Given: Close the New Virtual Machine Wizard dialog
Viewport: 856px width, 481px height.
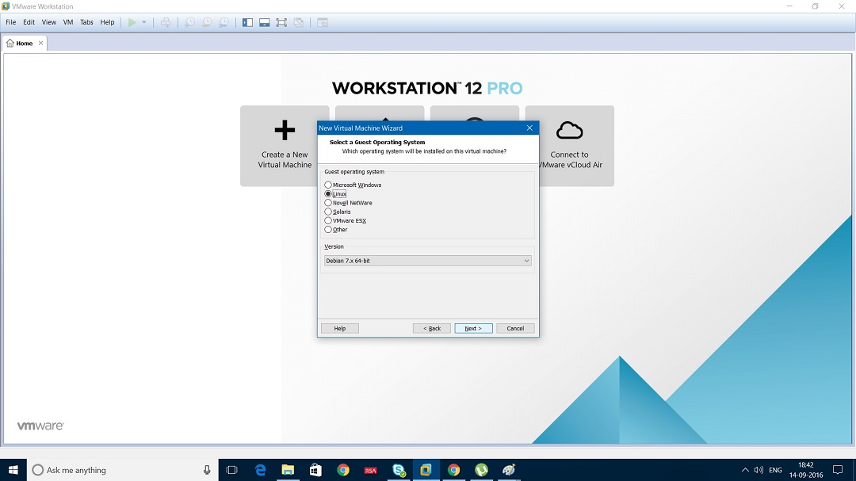Looking at the screenshot, I should (529, 128).
